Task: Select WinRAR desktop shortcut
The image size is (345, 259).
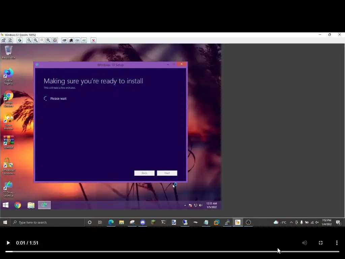Action: click(x=8, y=142)
